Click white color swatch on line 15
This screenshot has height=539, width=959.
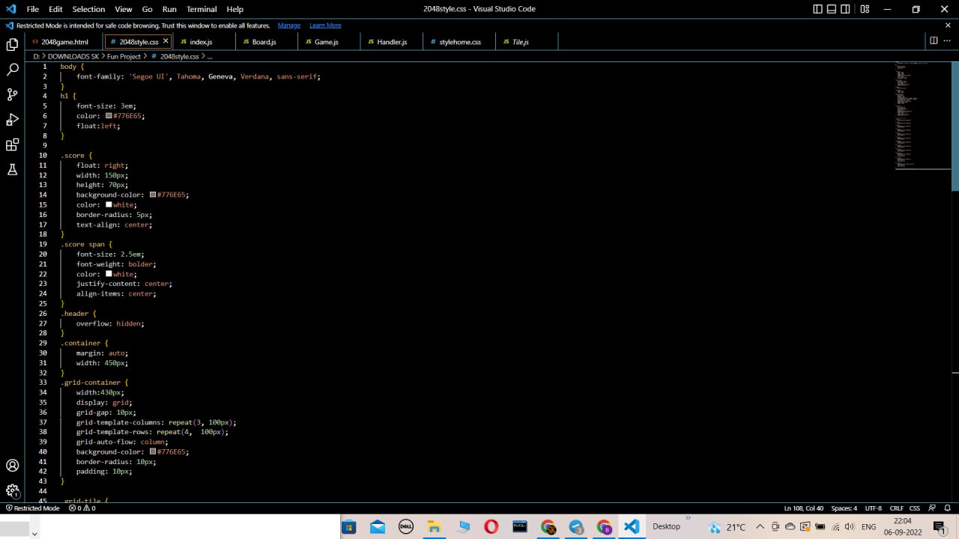[x=109, y=204]
